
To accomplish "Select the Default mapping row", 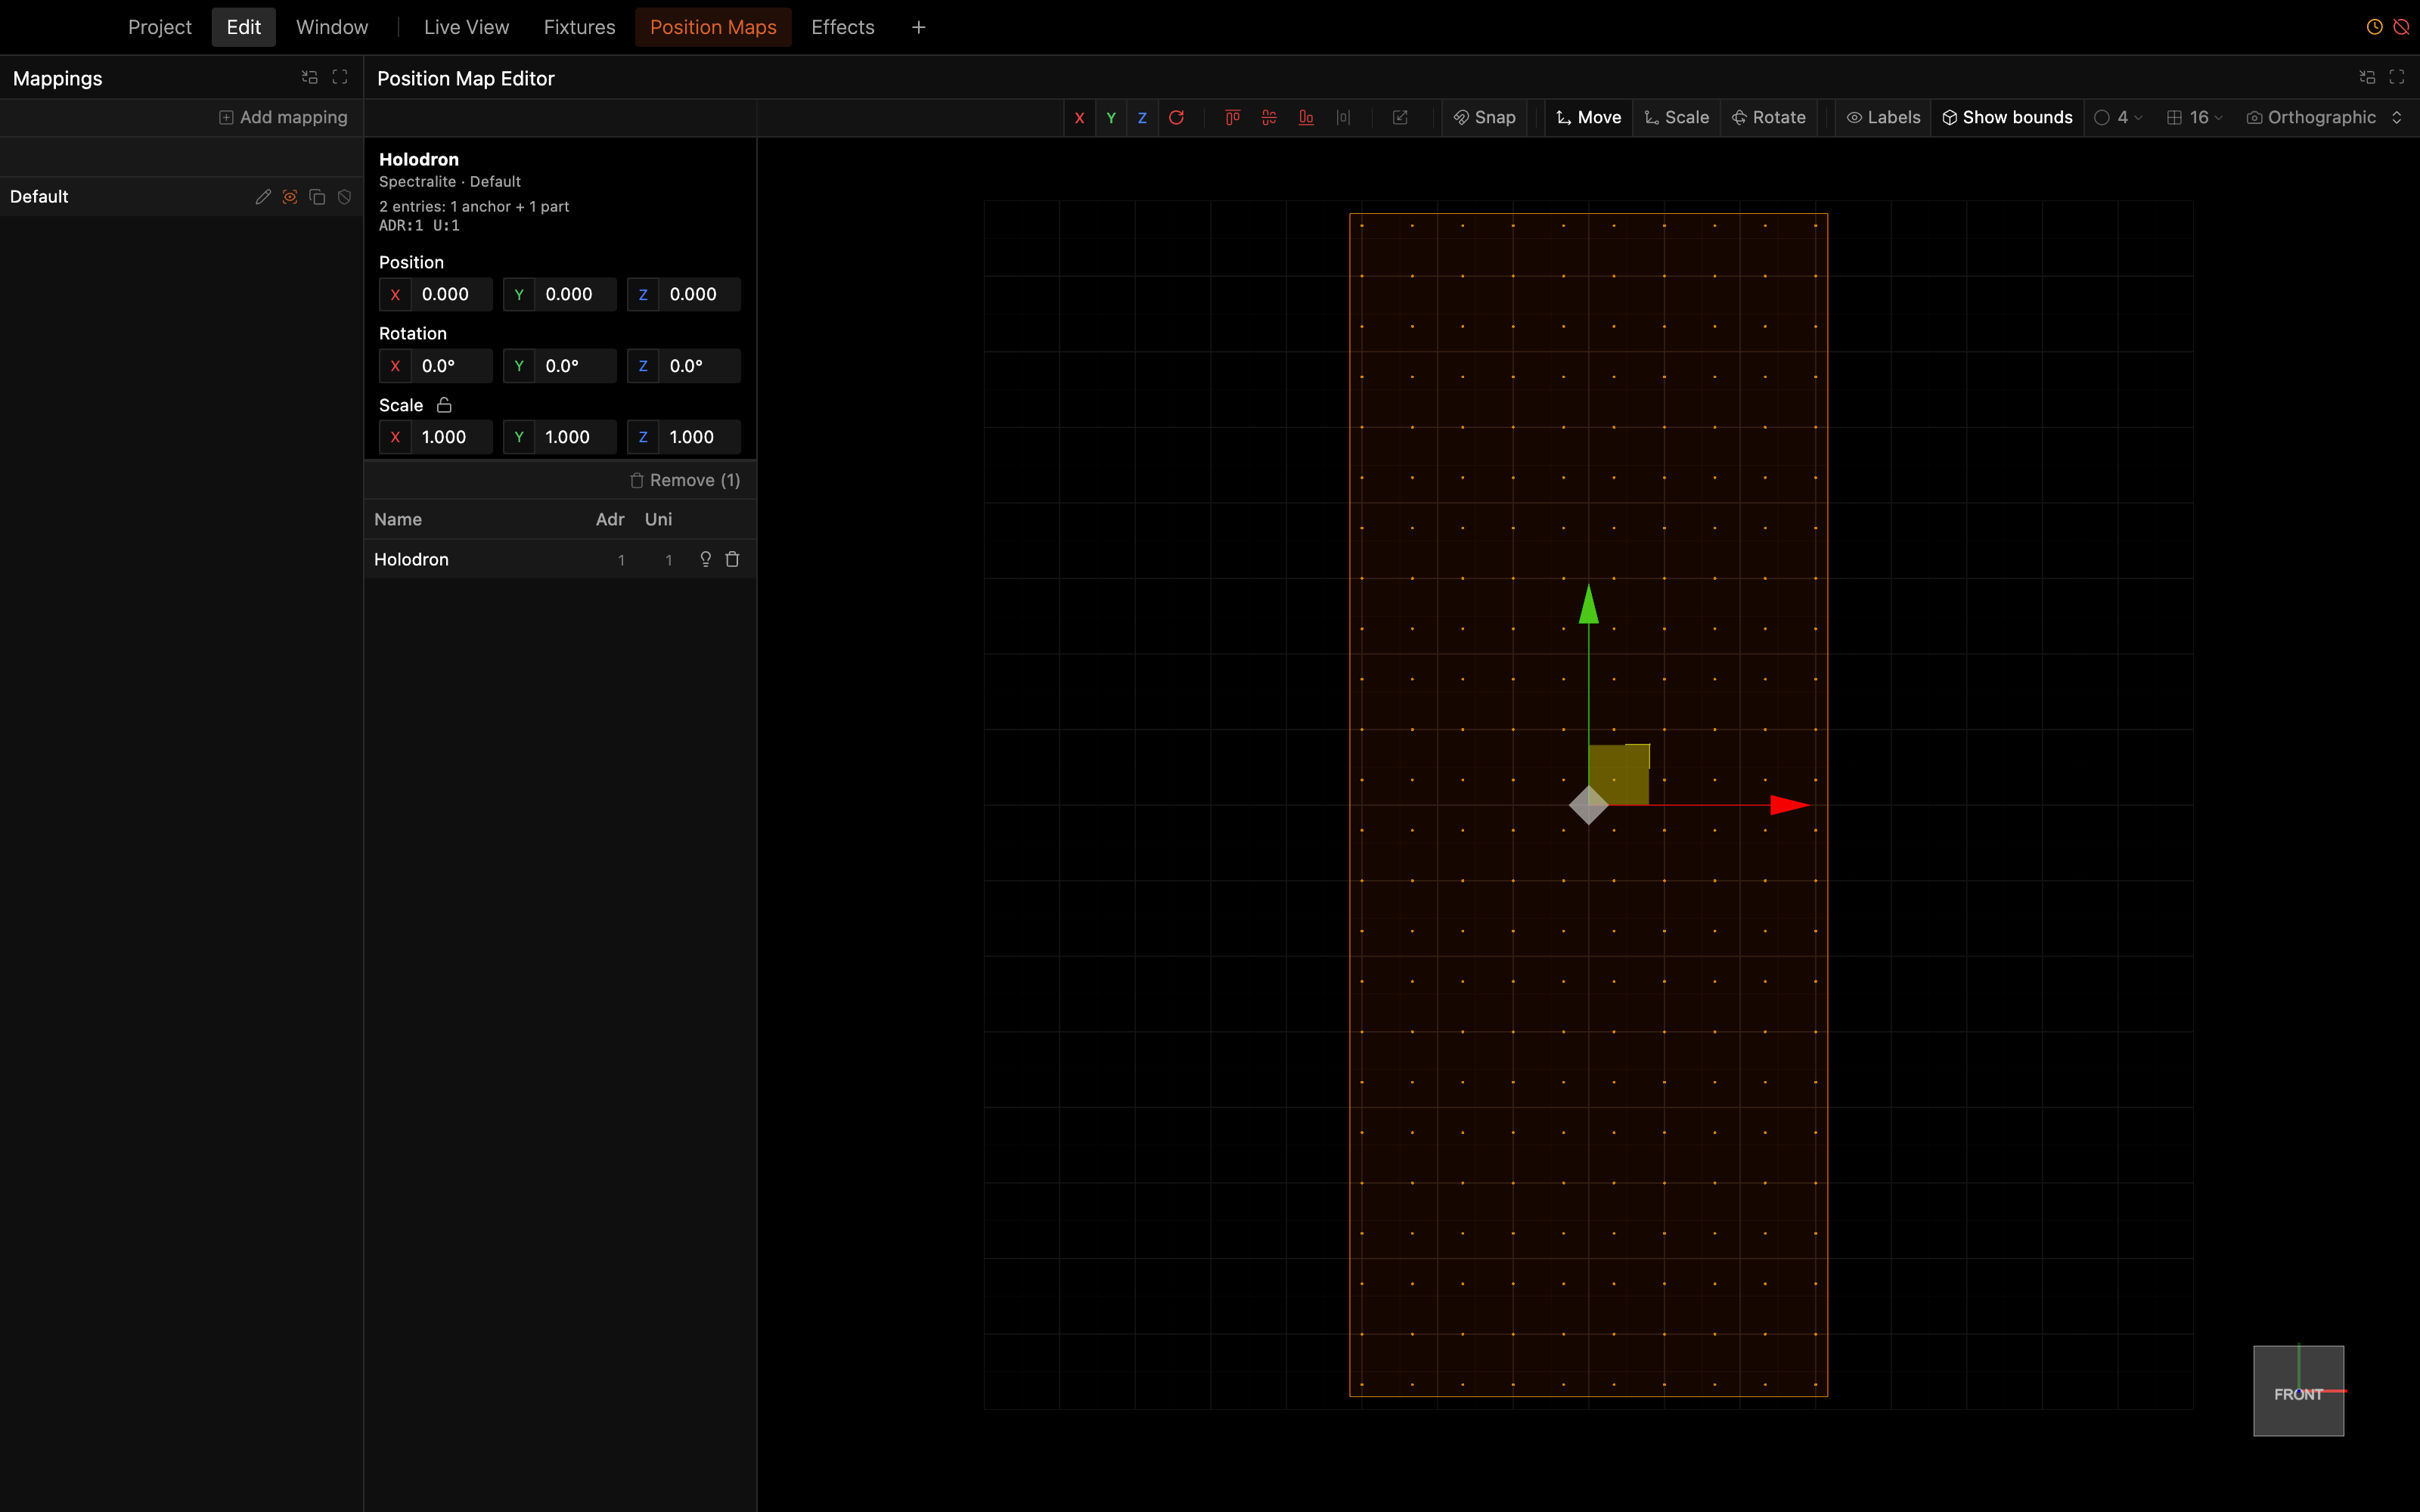I will tap(181, 197).
